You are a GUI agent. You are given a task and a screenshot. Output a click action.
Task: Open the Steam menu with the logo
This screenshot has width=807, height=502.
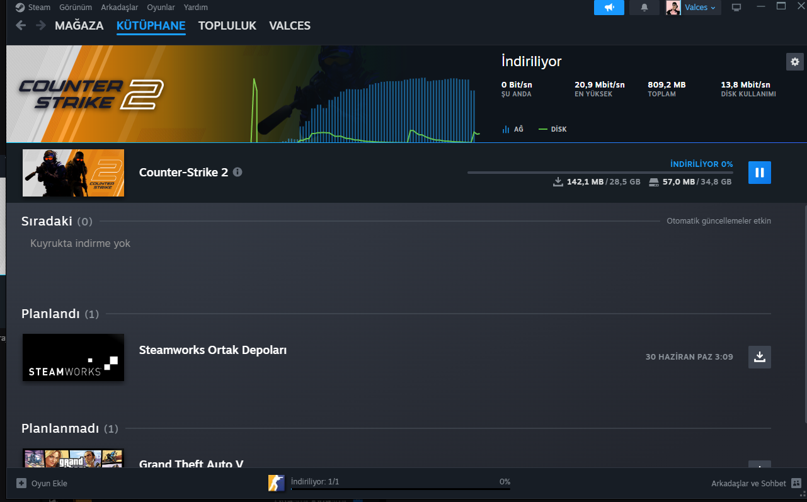[x=33, y=8]
